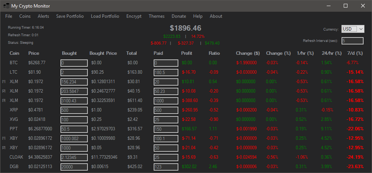Click LTC total $163.80
This screenshot has height=173, width=372.
coord(135,72)
